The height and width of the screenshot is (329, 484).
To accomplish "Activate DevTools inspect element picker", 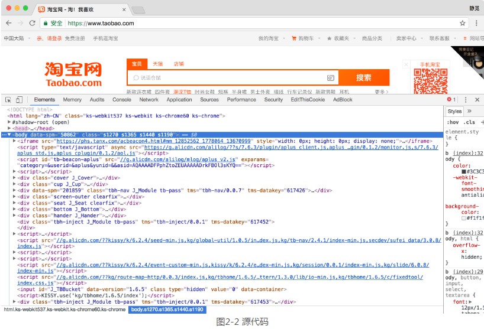I will 8,100.
